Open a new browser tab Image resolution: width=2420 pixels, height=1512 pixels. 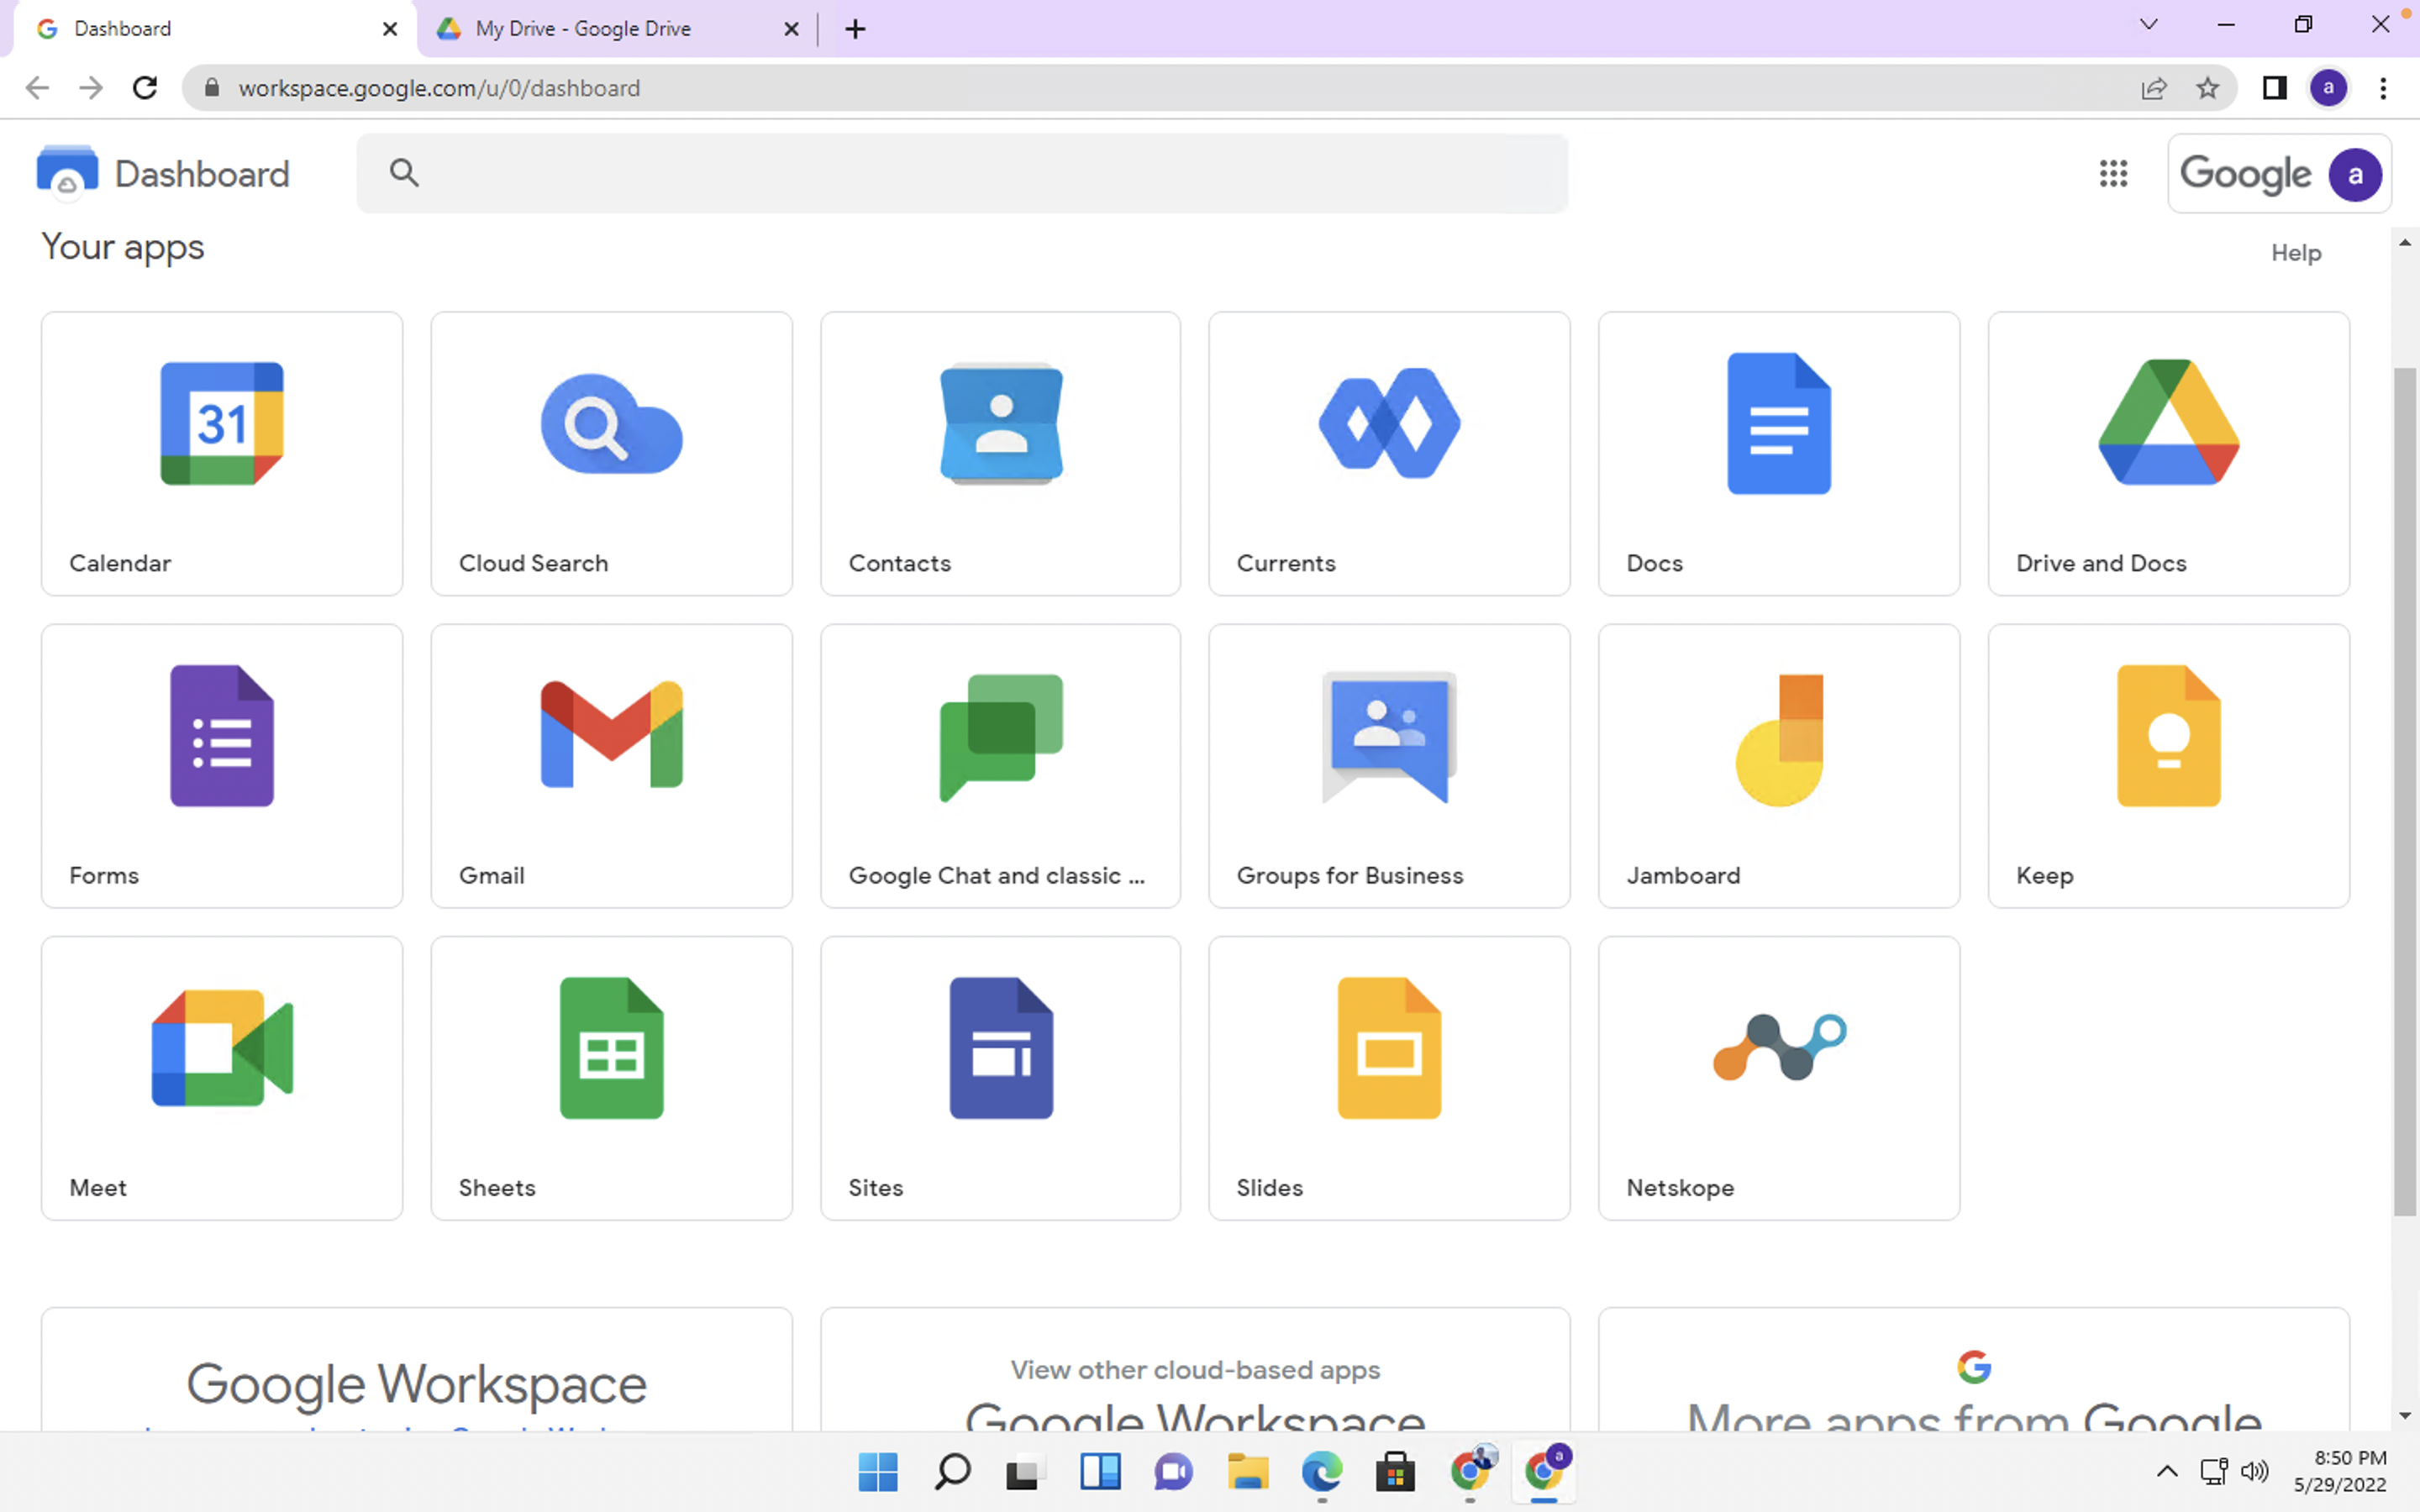855,29
